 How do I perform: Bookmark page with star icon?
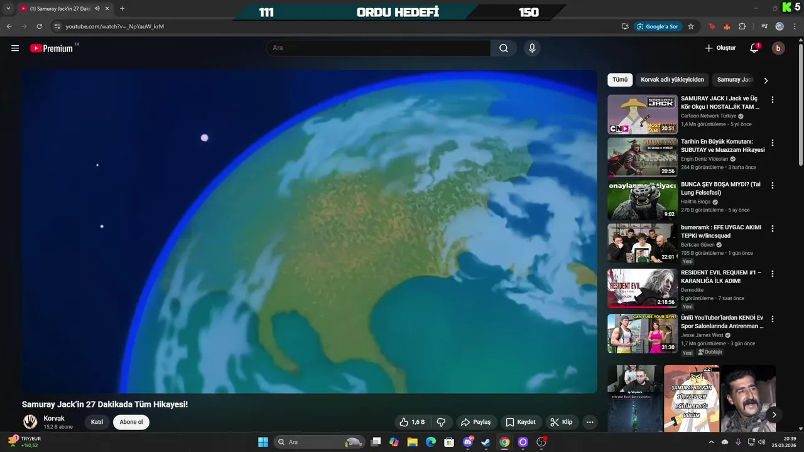[x=691, y=26]
